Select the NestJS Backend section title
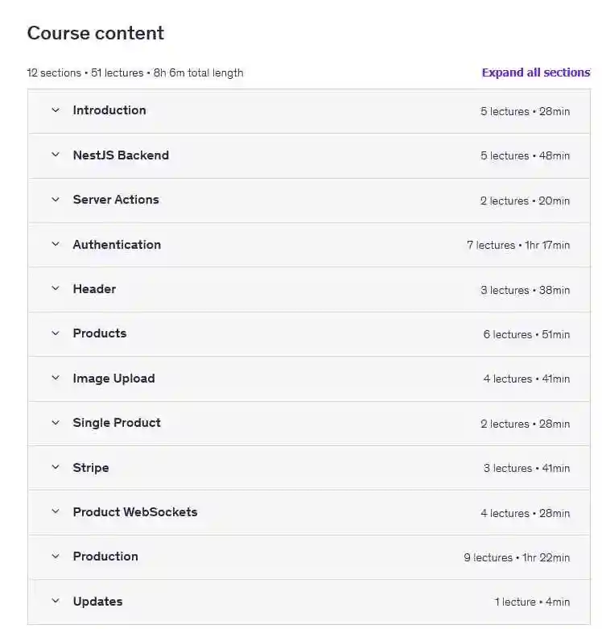The width and height of the screenshot is (602, 629). [x=121, y=155]
